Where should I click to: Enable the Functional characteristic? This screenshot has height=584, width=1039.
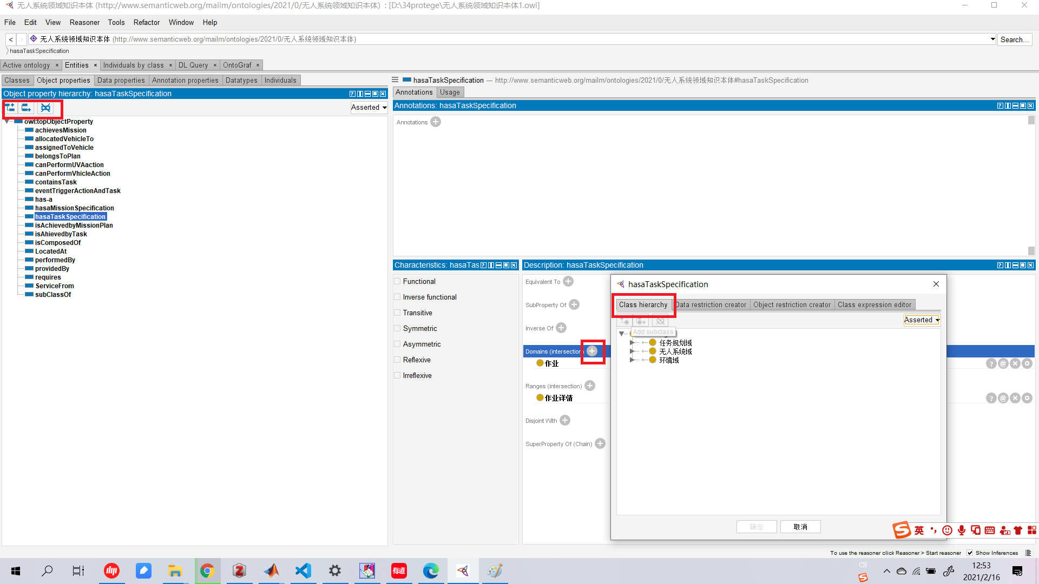click(398, 282)
